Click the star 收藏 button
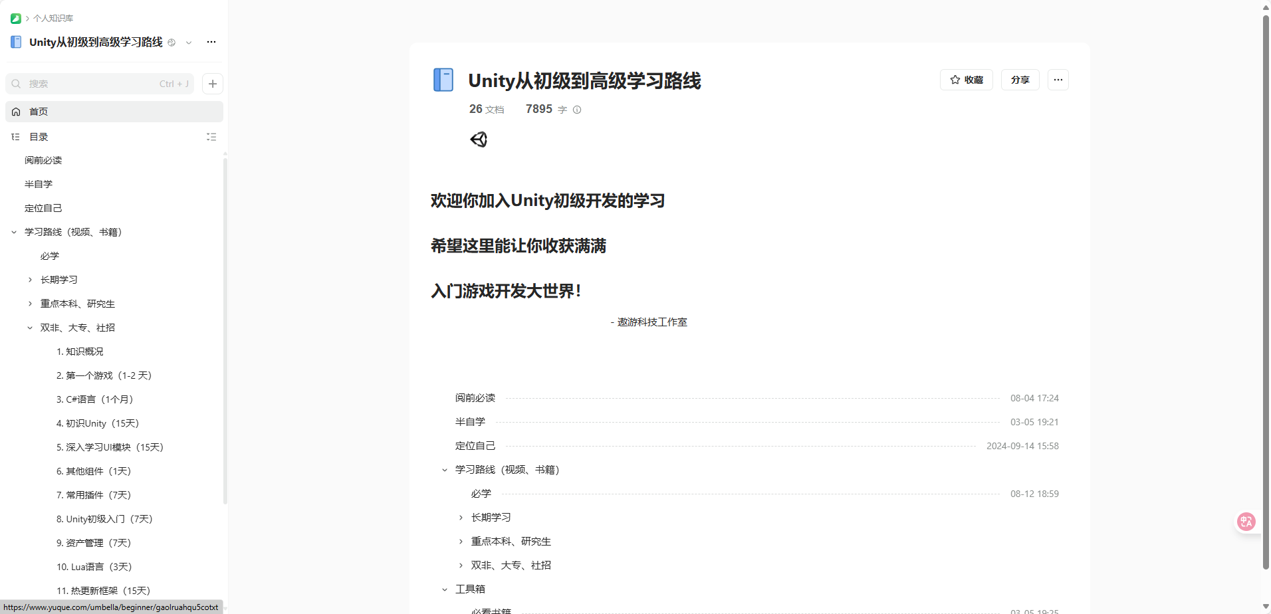Viewport: 1271px width, 614px height. coord(966,80)
